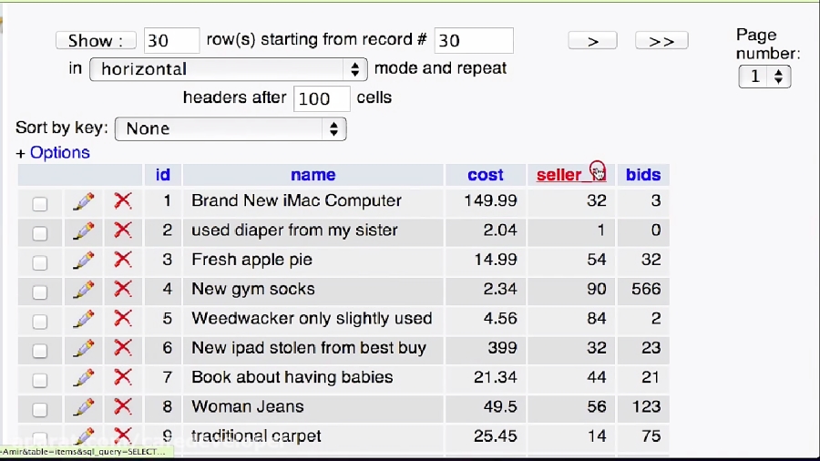Check the box for Brand New iMac row
This screenshot has height=461, width=820.
tap(40, 203)
